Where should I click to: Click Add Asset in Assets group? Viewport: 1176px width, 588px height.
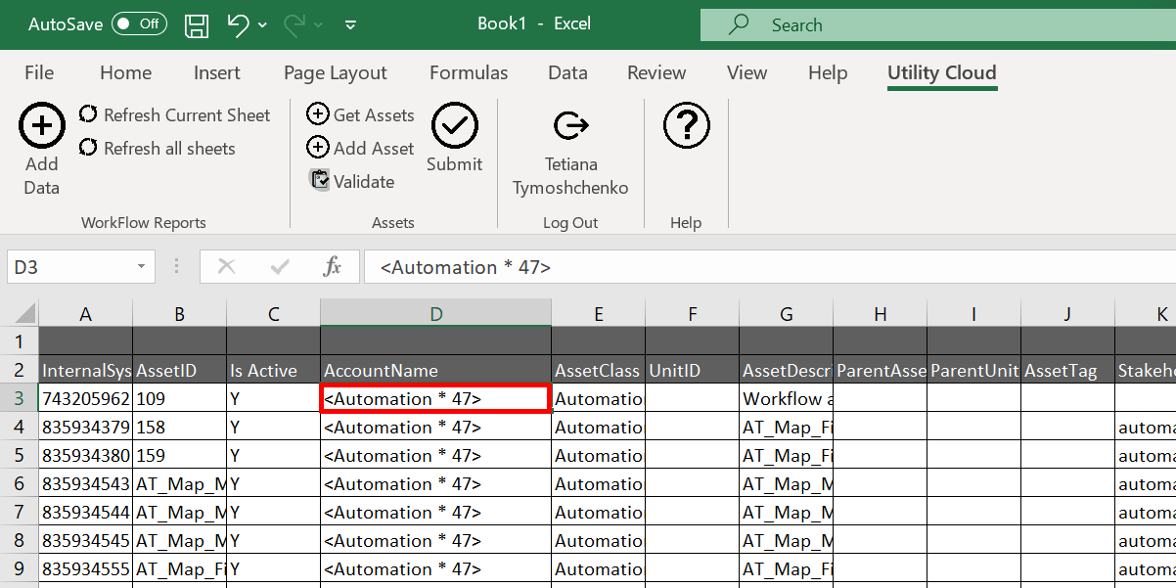click(361, 149)
